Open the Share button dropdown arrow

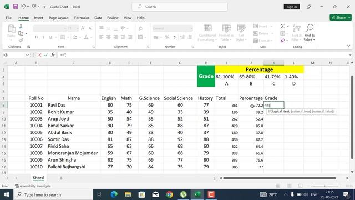pos(349,18)
